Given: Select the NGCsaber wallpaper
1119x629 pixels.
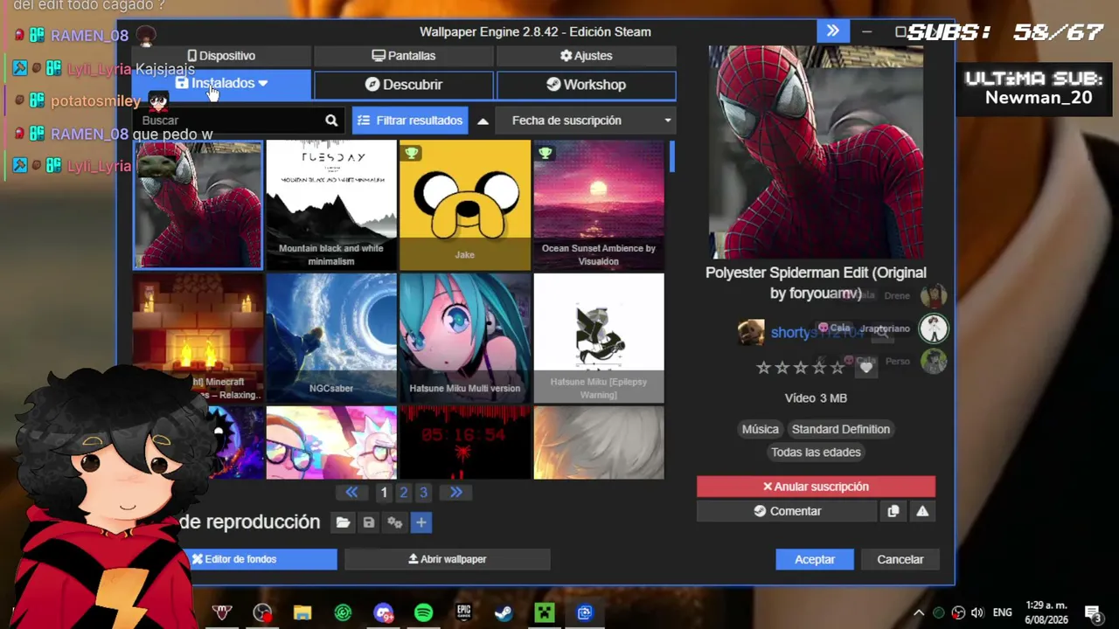Looking at the screenshot, I should point(331,339).
